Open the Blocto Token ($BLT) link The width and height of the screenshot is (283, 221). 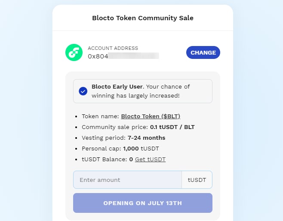coord(151,116)
